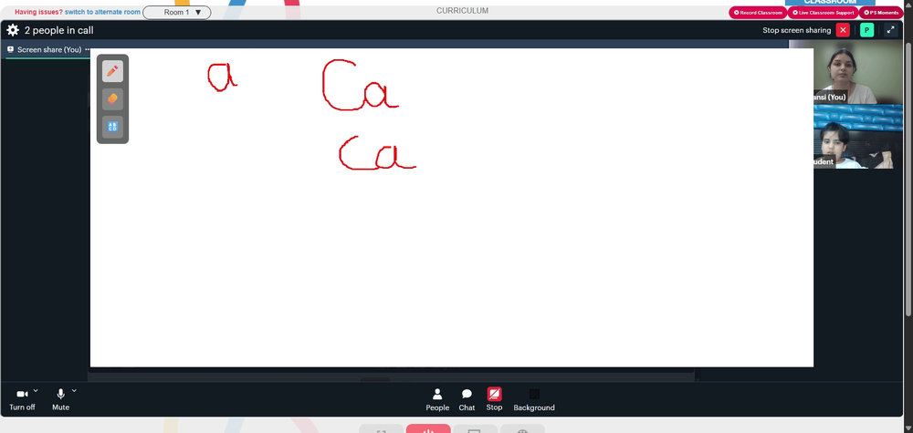Click switch to alternate room link
Image resolution: width=913 pixels, height=433 pixels.
(102, 12)
